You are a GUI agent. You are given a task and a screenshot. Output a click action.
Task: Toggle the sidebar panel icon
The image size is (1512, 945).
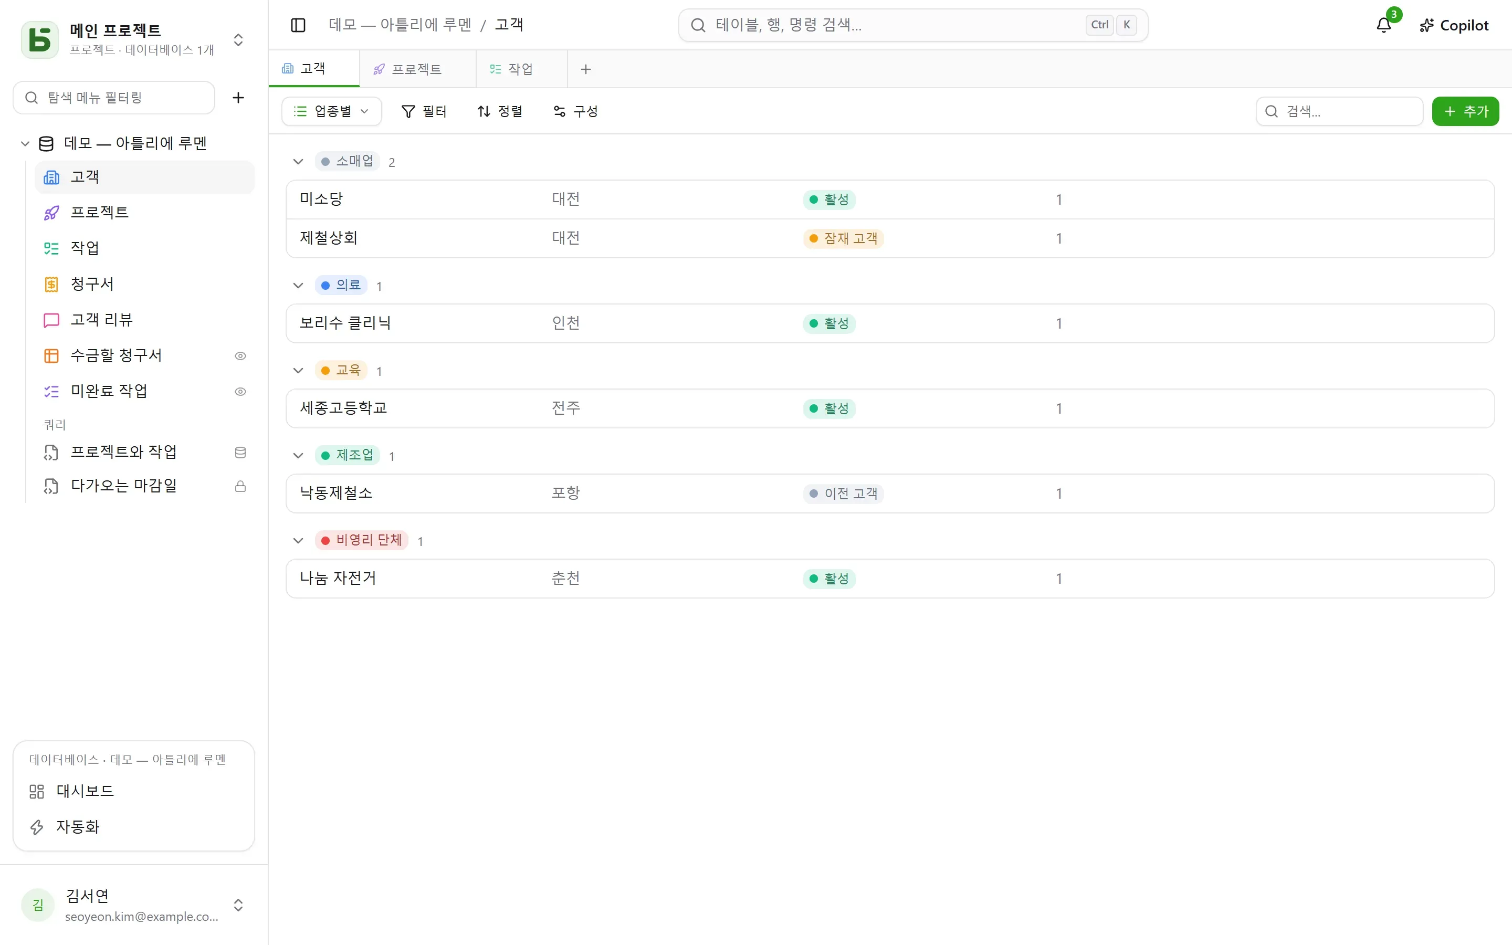pos(298,25)
